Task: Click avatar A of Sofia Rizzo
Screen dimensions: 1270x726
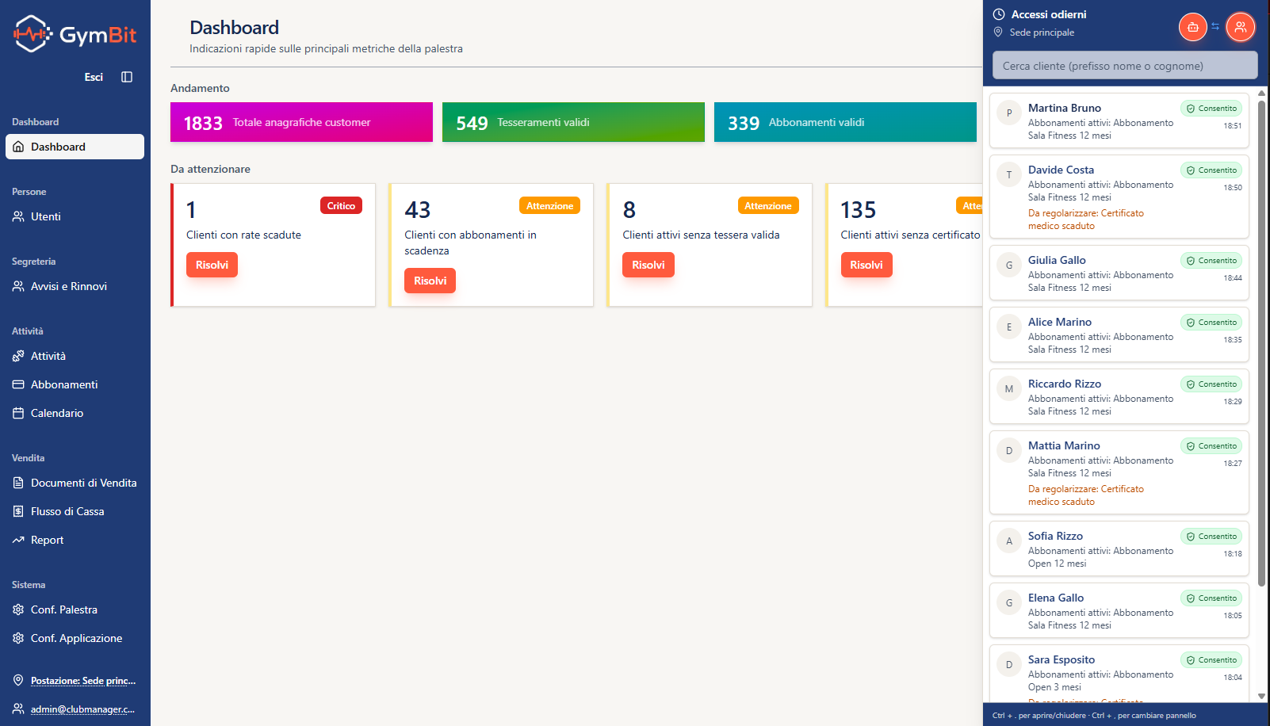Action: tap(1009, 541)
